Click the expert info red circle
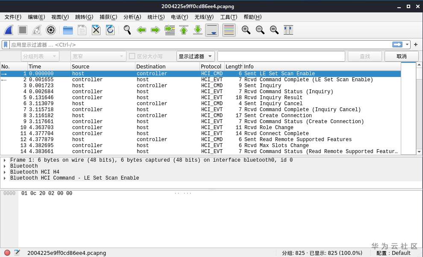423x257 pixels. [7, 253]
